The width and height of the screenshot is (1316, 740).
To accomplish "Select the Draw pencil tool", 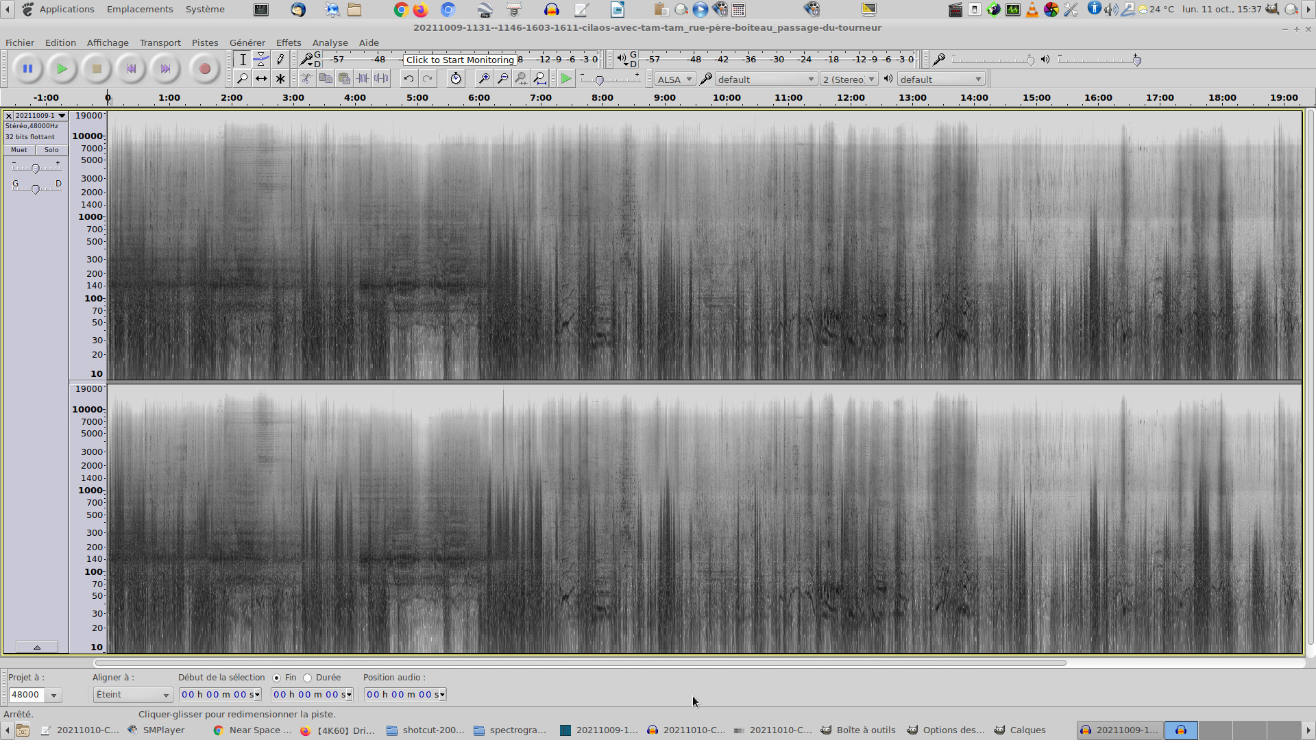I will 280,60.
